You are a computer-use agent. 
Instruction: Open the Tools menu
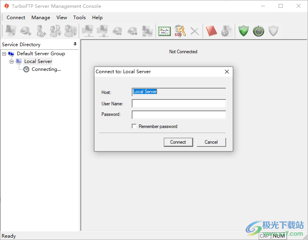(x=80, y=18)
